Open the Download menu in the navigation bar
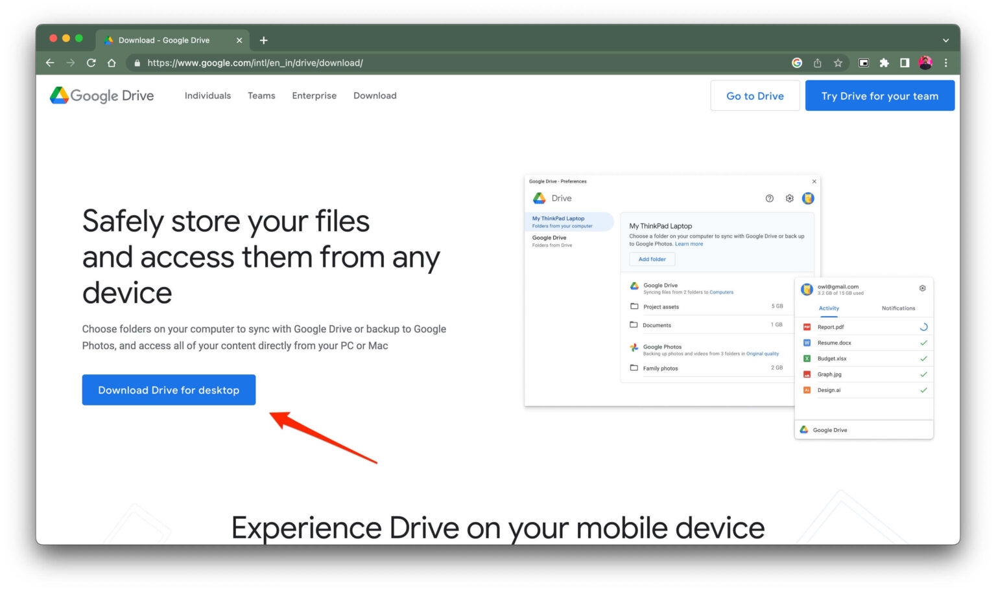The height and width of the screenshot is (592, 996). [x=375, y=95]
